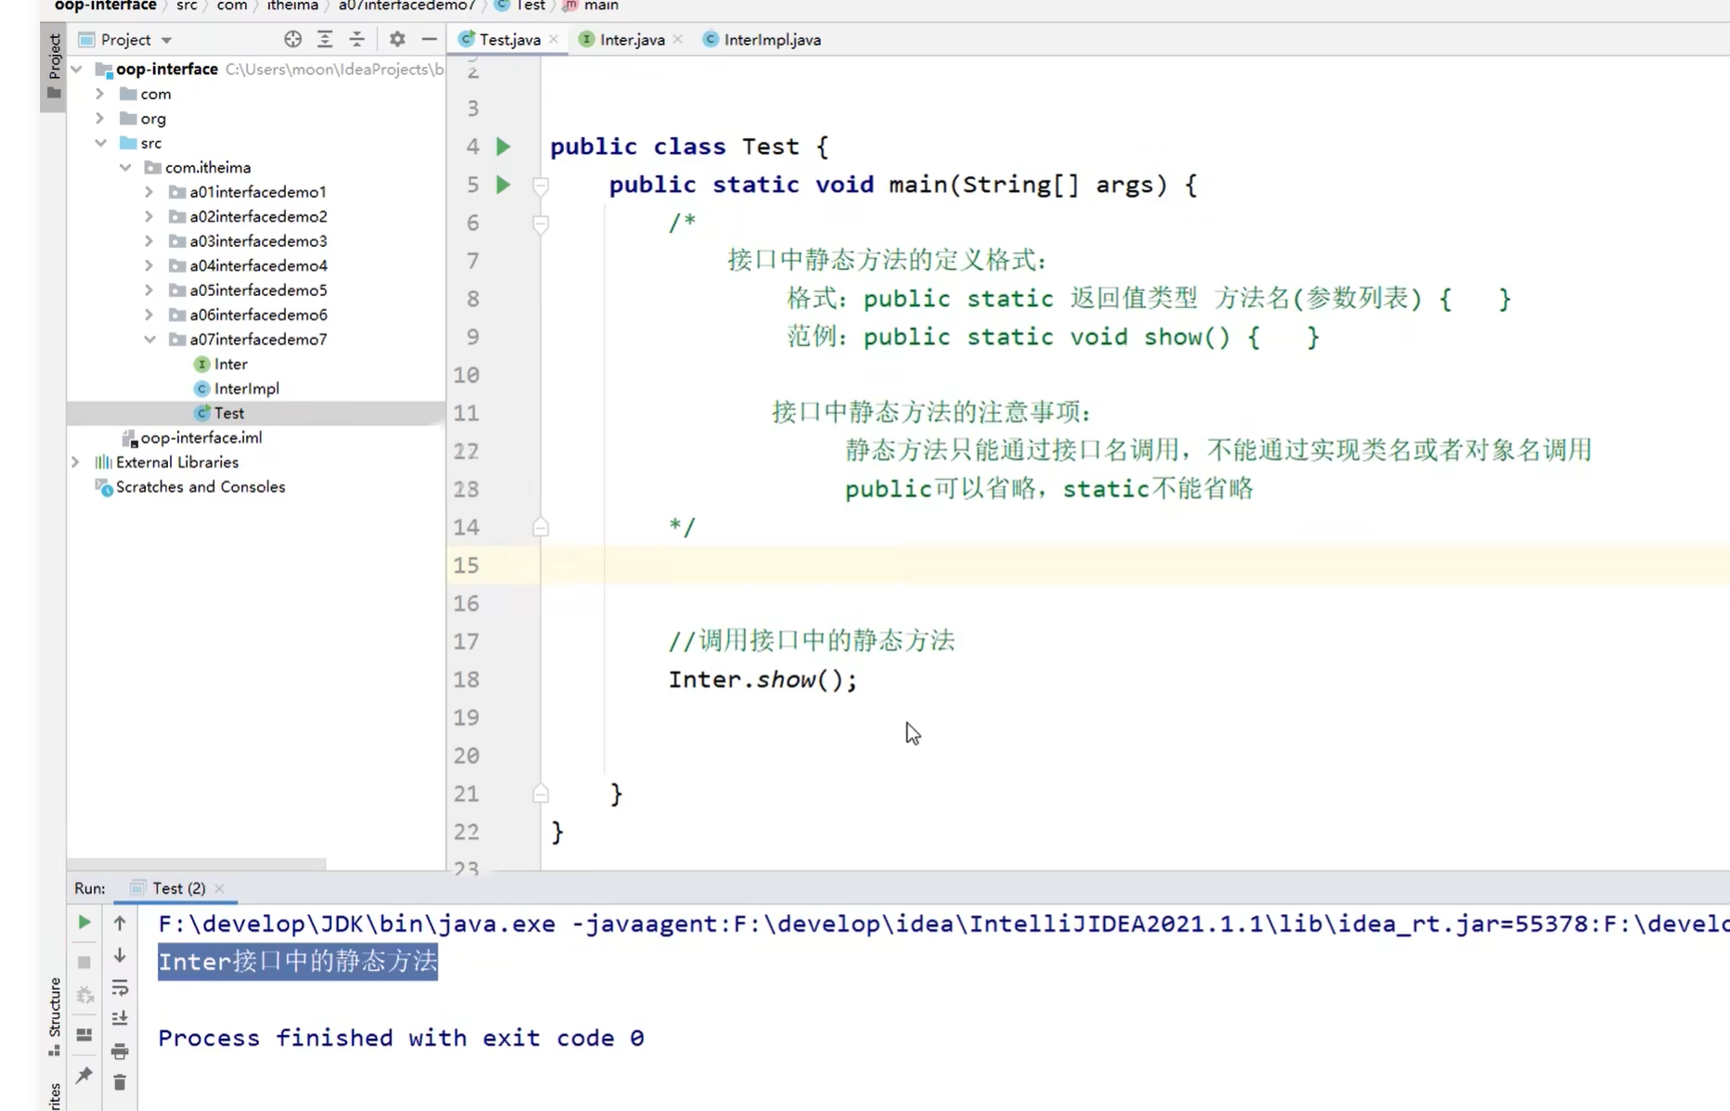Open Scratches and Consoles node
Image resolution: width=1730 pixels, height=1111 pixels.
pyautogui.click(x=200, y=487)
